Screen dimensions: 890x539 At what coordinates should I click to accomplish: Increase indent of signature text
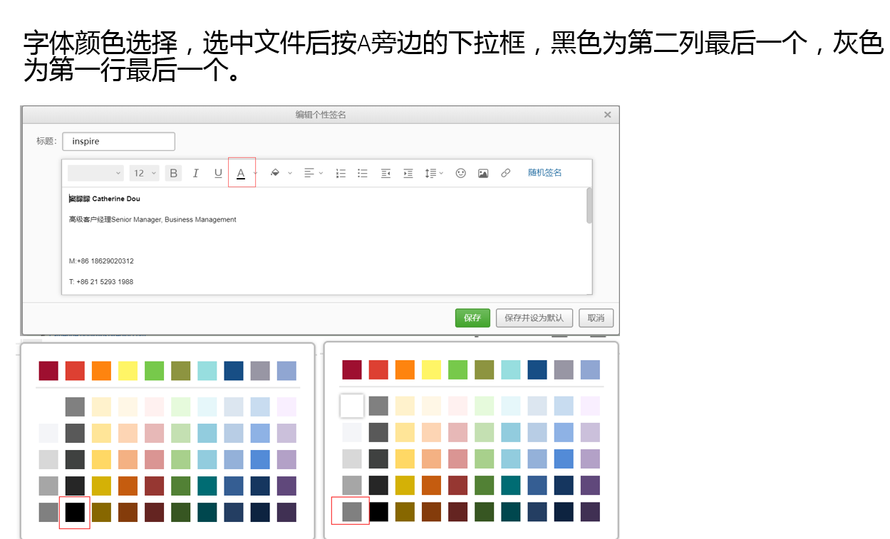point(408,173)
